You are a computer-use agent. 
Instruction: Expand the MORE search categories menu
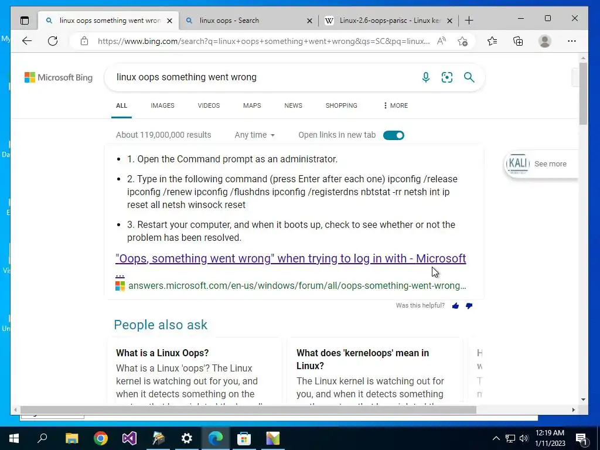point(396,105)
